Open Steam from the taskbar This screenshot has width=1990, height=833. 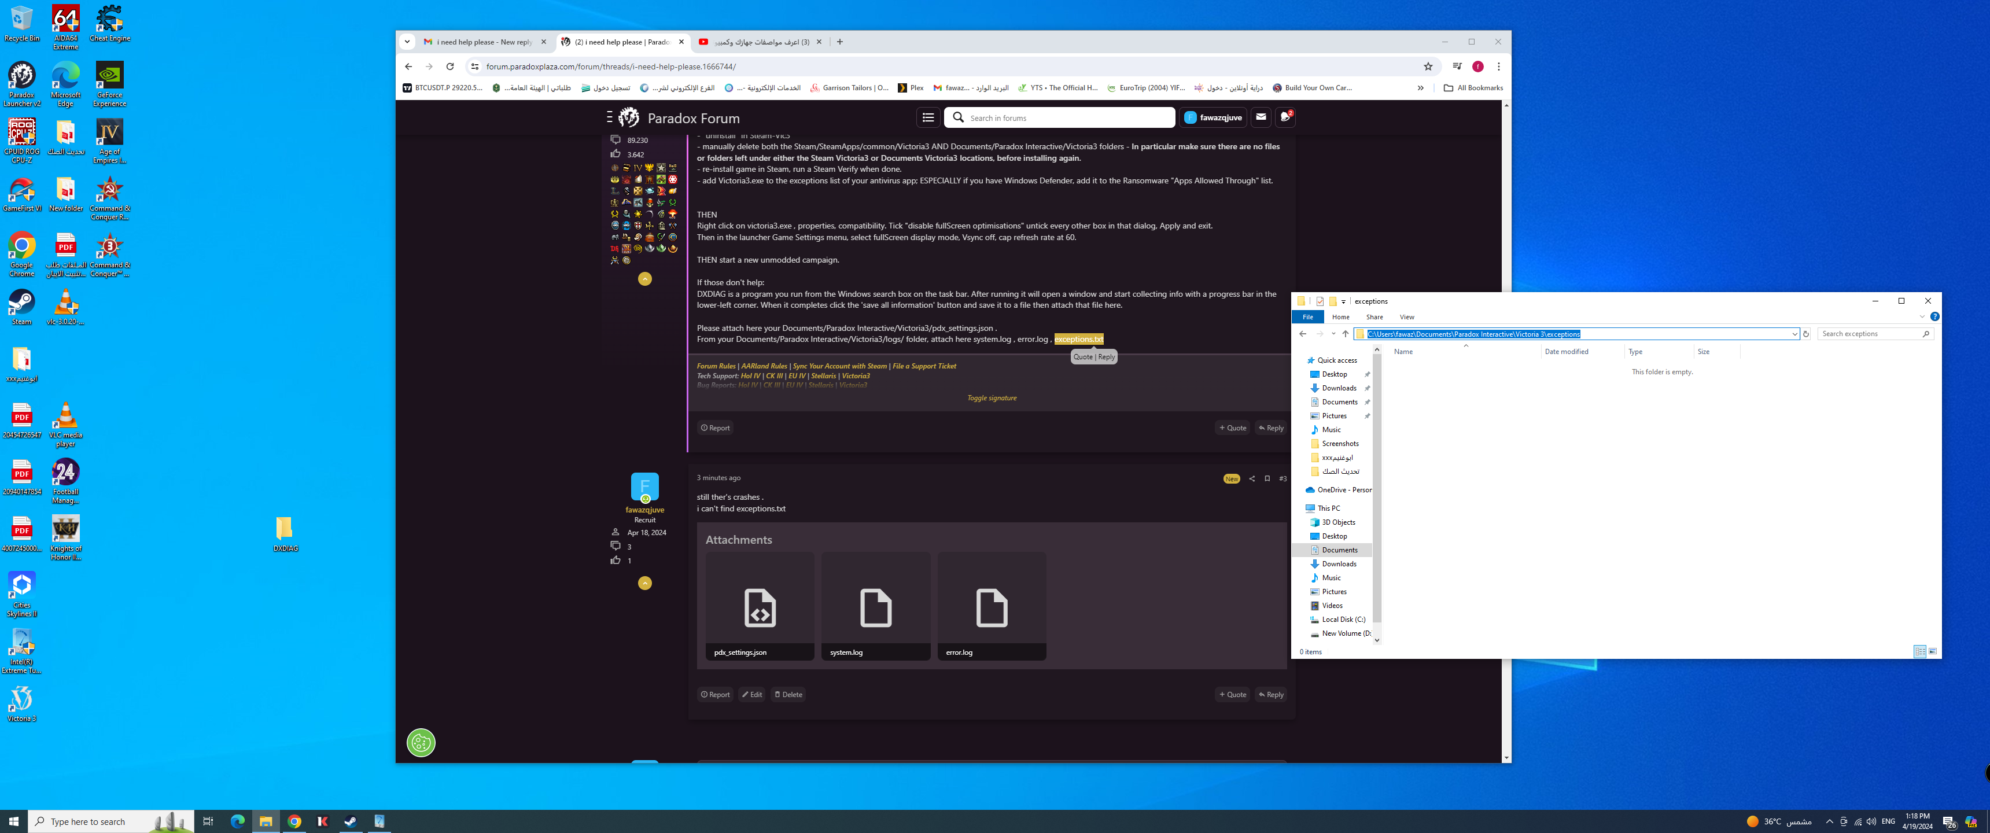[351, 821]
